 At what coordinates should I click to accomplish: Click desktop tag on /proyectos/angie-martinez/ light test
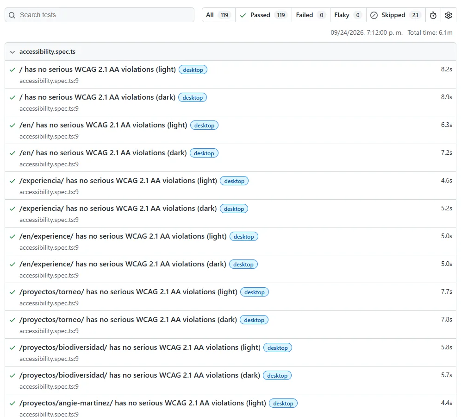(283, 404)
